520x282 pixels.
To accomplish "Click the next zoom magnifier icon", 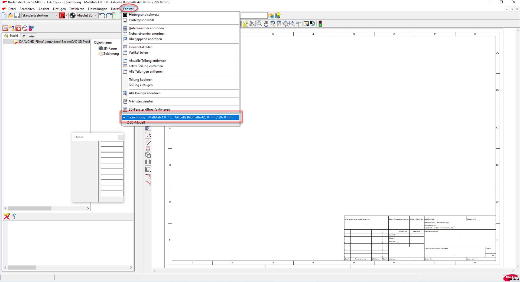I will pyautogui.click(x=279, y=24).
